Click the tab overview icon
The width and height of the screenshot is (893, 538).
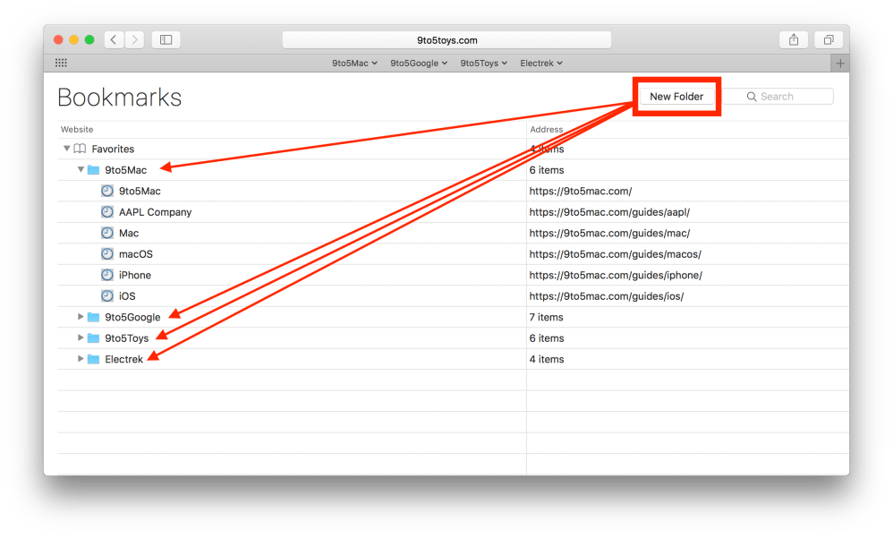pyautogui.click(x=828, y=39)
